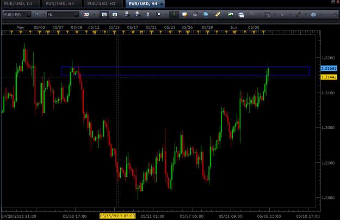Expand the link icon dropdown arrow
The height and width of the screenshot is (220, 340).
(44, 15)
